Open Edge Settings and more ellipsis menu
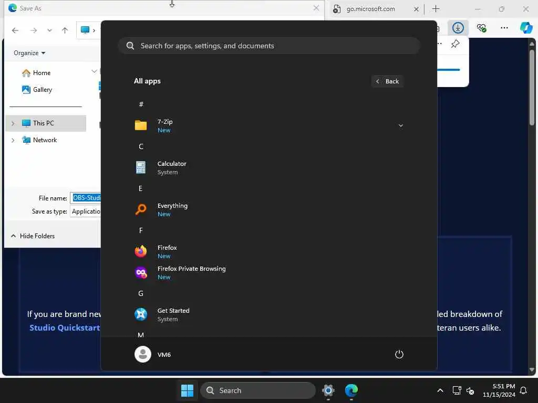Image resolution: width=538 pixels, height=403 pixels. click(x=504, y=28)
